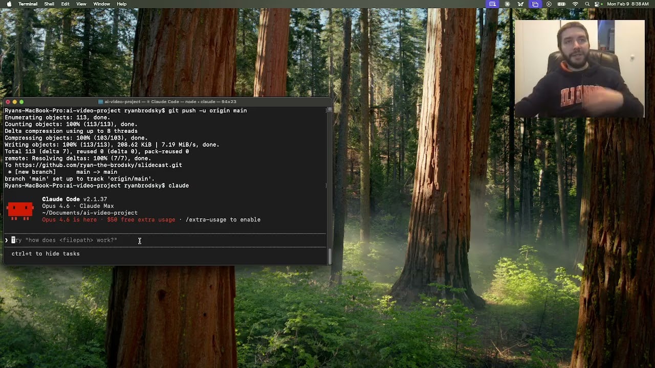Click the Terminal vertical scrollbar
The image size is (655, 368).
(x=330, y=256)
